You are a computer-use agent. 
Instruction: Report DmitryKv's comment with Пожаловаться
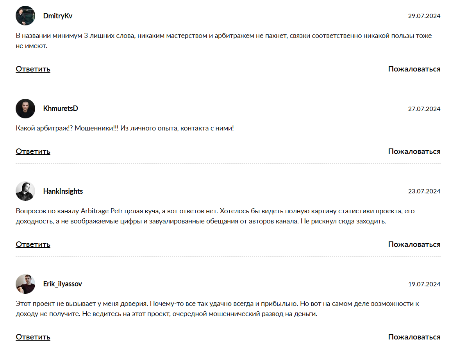coord(414,69)
